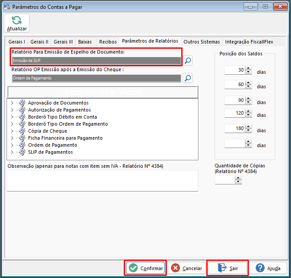Open the Recibos tab
The image size is (291, 278).
coord(108,42)
